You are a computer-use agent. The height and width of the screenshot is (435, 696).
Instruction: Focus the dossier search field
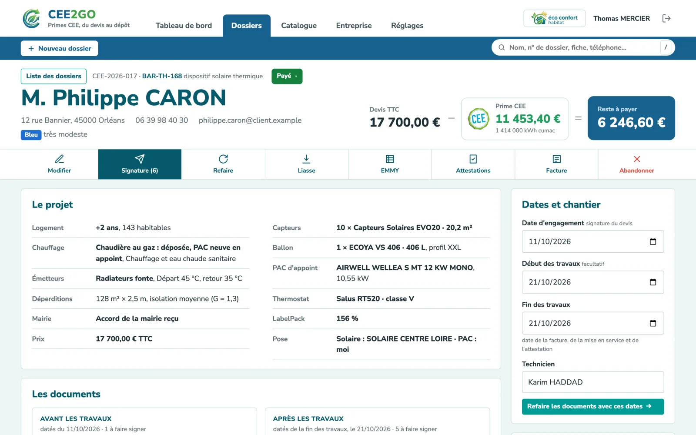point(583,47)
